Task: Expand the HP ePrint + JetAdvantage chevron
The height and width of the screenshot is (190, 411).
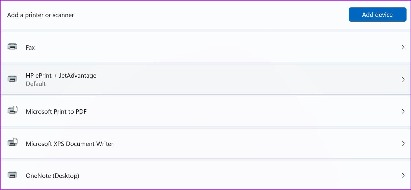Action: [x=403, y=79]
